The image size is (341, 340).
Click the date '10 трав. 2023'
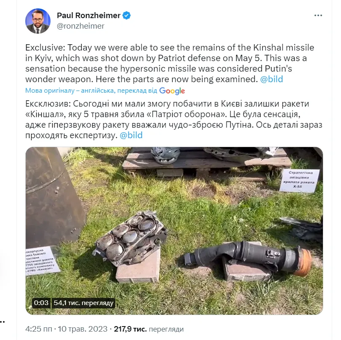click(x=83, y=329)
